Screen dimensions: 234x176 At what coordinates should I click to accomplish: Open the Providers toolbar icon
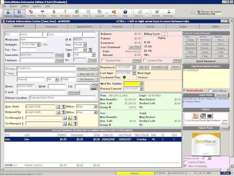(65, 13)
